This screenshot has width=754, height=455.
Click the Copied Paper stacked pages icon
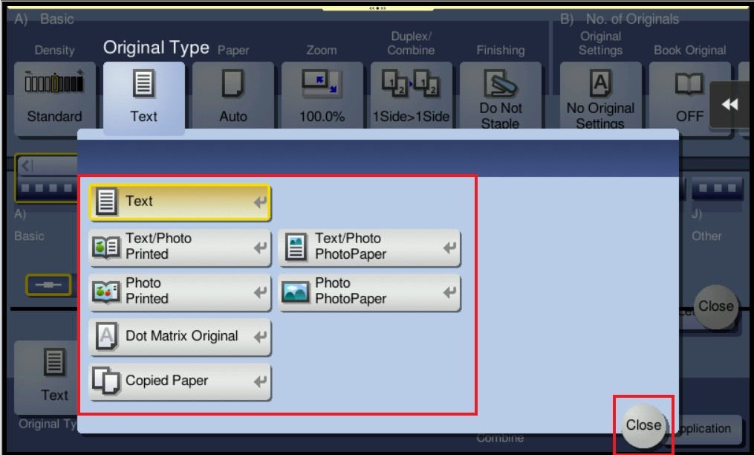click(105, 381)
